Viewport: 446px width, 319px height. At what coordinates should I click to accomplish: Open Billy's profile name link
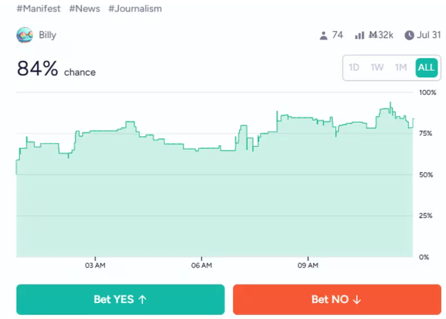point(48,35)
